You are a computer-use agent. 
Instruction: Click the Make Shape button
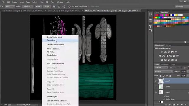coord(47,6)
